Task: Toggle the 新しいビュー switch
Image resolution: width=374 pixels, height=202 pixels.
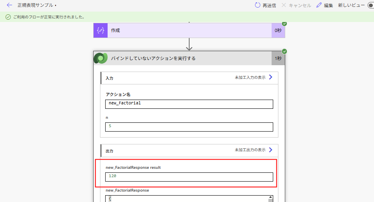Action: pyautogui.click(x=370, y=5)
